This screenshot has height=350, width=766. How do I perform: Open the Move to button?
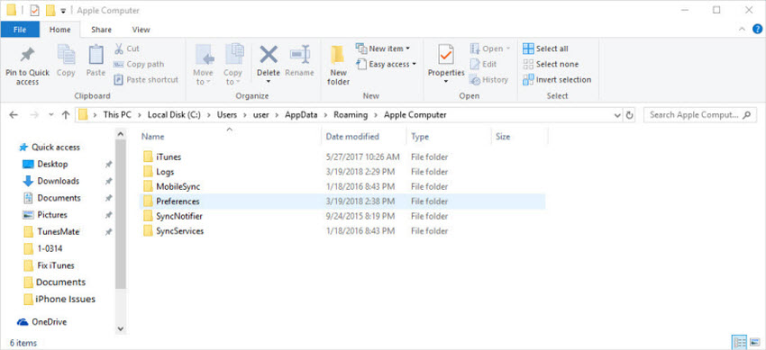pos(204,65)
